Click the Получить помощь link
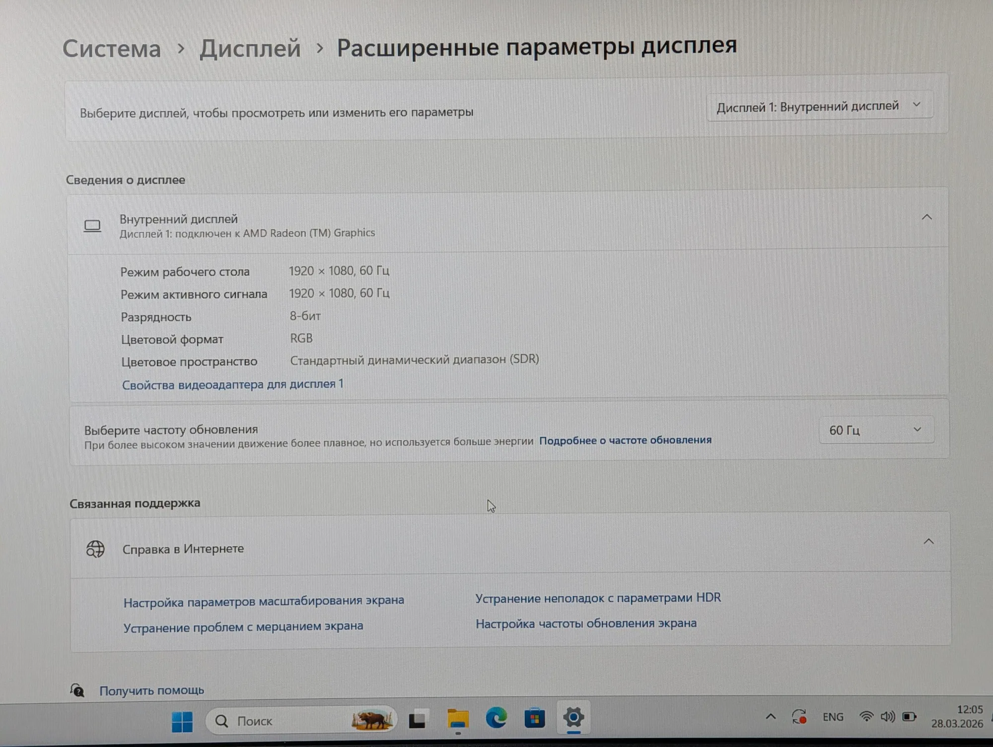Viewport: 993px width, 747px height. tap(152, 690)
